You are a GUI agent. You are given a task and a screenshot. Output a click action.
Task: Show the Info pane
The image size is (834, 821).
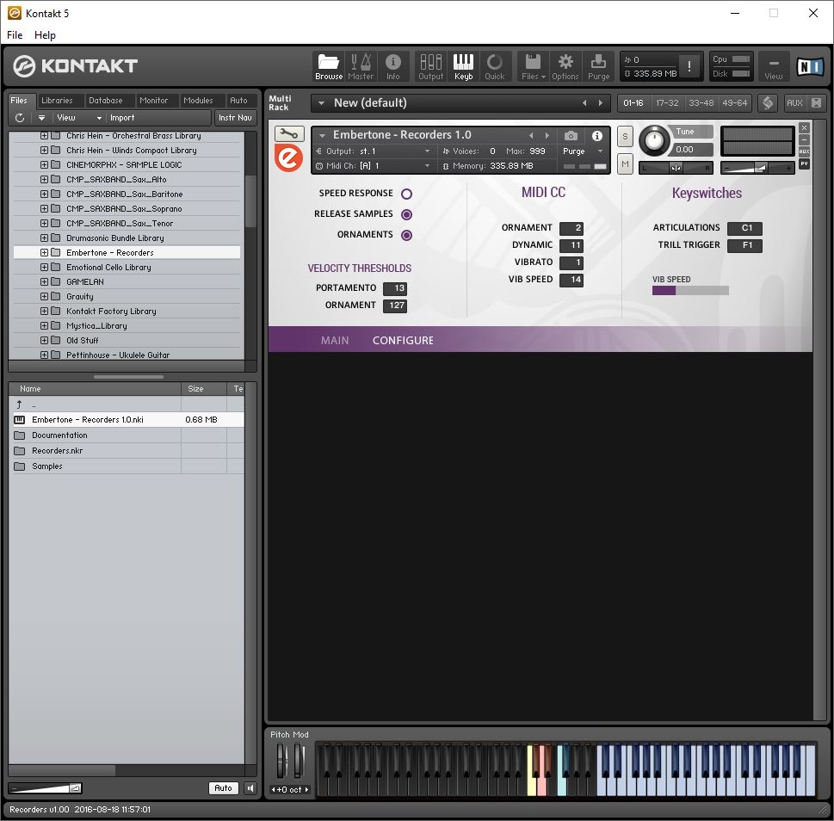(x=393, y=66)
